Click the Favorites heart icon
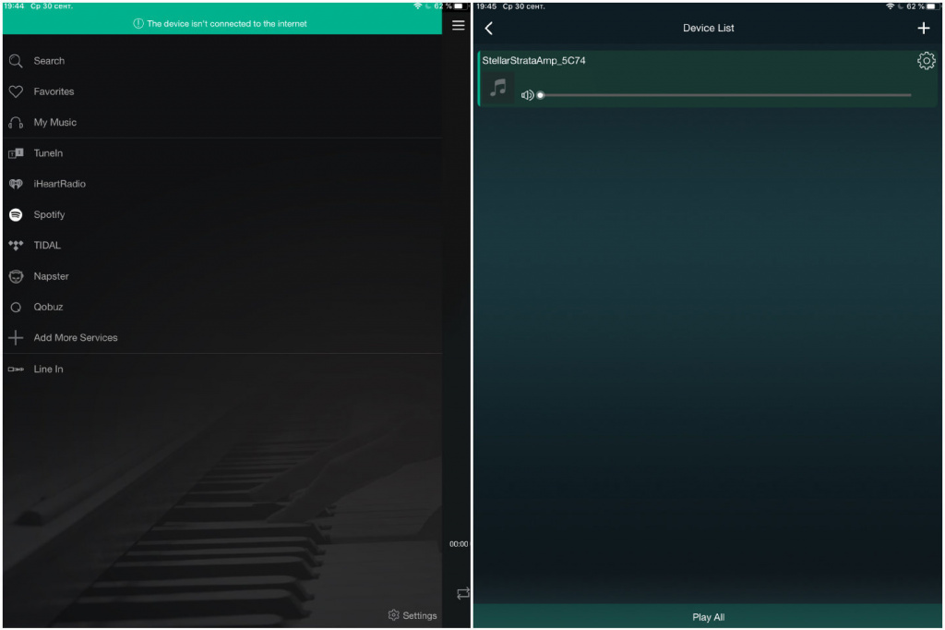This screenshot has width=945, height=630. [16, 91]
